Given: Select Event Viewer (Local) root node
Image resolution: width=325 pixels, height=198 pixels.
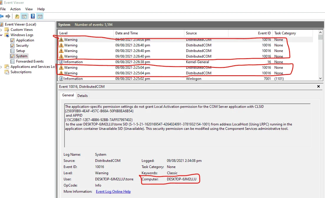Looking at the screenshot, I should point(21,24).
